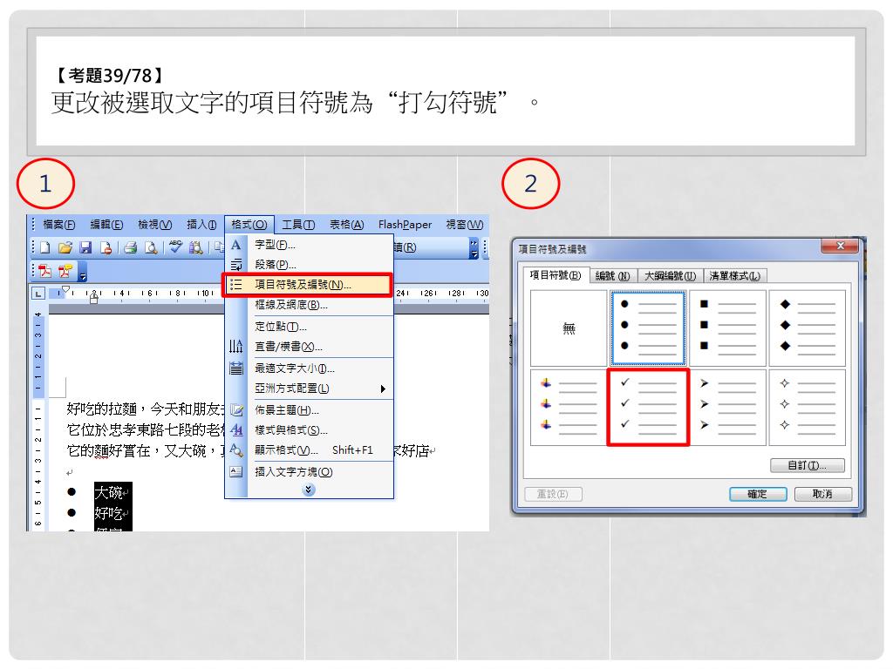Viewport: 893px width, 669px height.
Task: Open the FlashPaper menu
Action: (405, 225)
